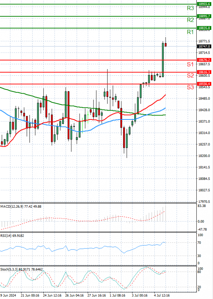Click the 1 Jul 08:16 time label

[118, 295]
